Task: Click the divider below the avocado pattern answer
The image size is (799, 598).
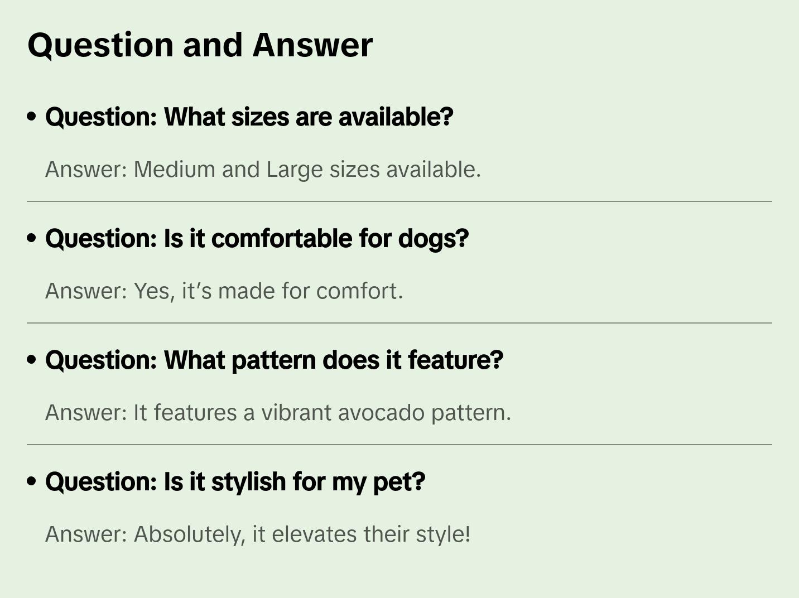Action: tap(399, 445)
